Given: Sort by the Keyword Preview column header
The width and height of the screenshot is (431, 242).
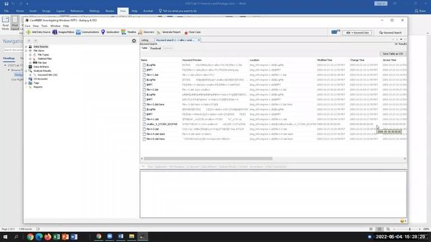Looking at the screenshot, I should (x=215, y=60).
